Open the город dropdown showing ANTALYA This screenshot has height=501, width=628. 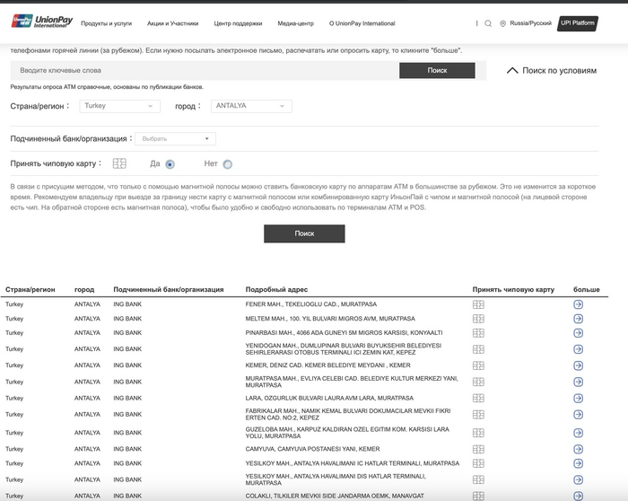(251, 106)
